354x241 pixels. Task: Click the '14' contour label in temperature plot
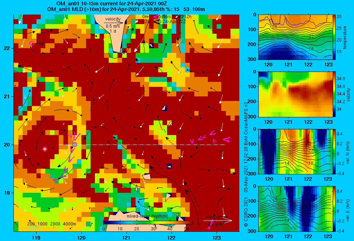coord(287,49)
